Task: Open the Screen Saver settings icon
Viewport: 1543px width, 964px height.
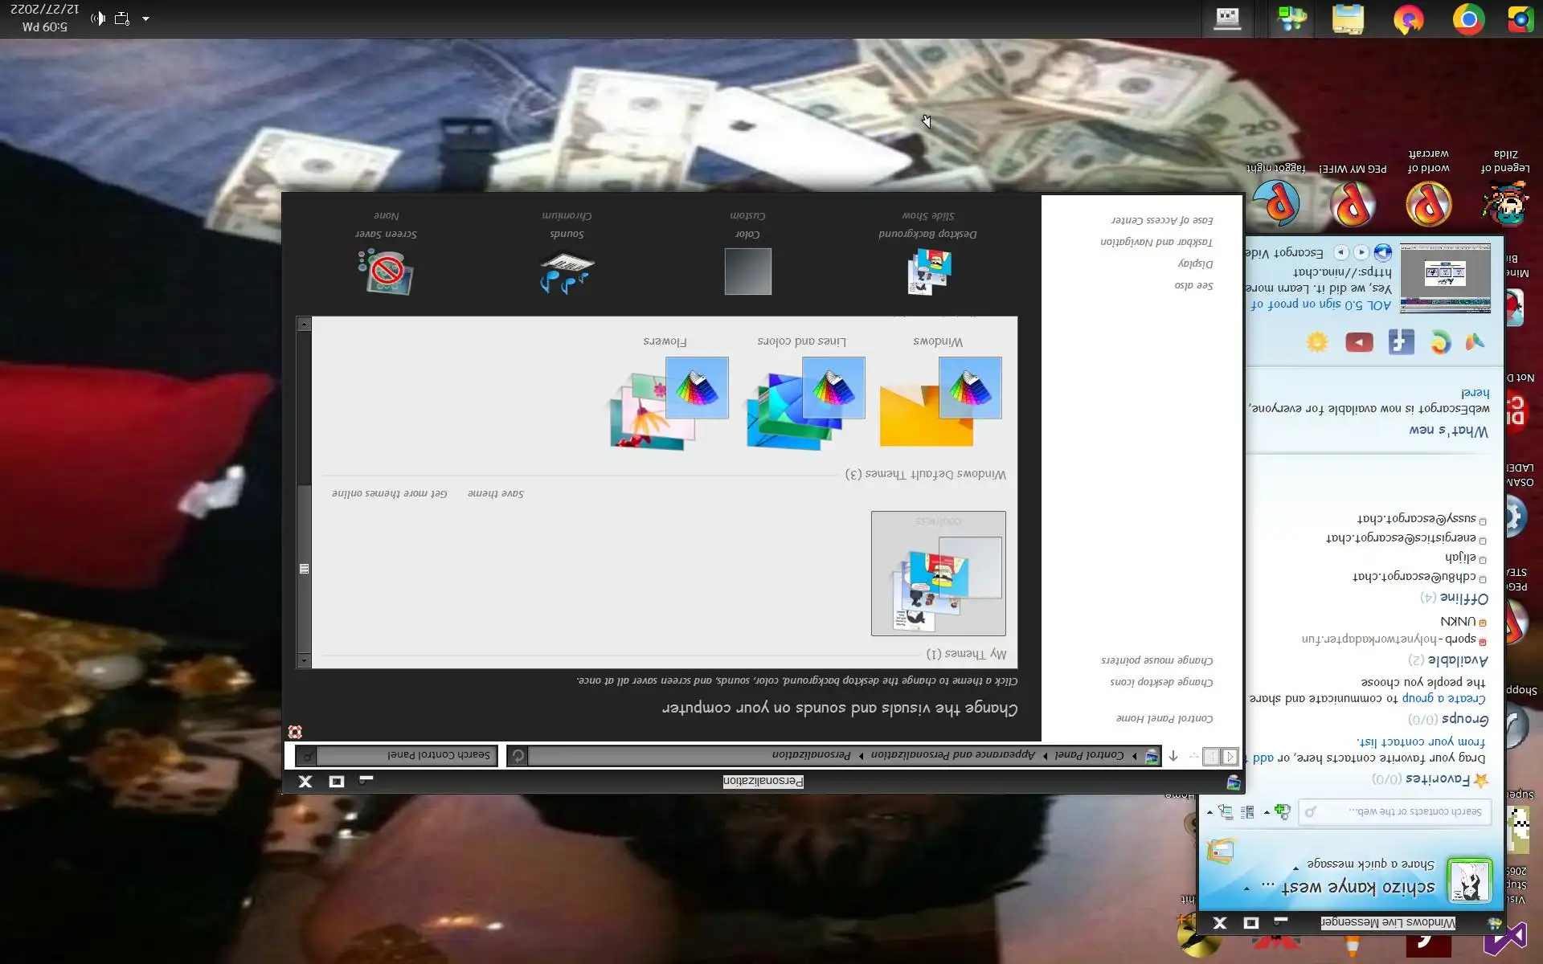Action: point(386,272)
